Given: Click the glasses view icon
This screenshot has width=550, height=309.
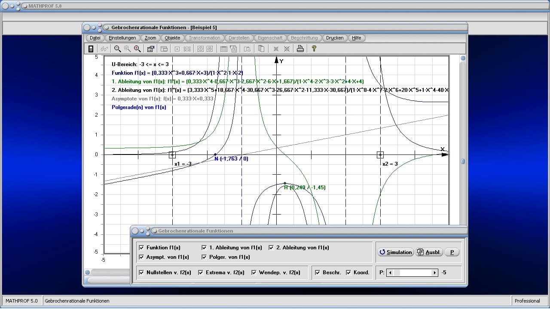Looking at the screenshot, I should coord(104,49).
